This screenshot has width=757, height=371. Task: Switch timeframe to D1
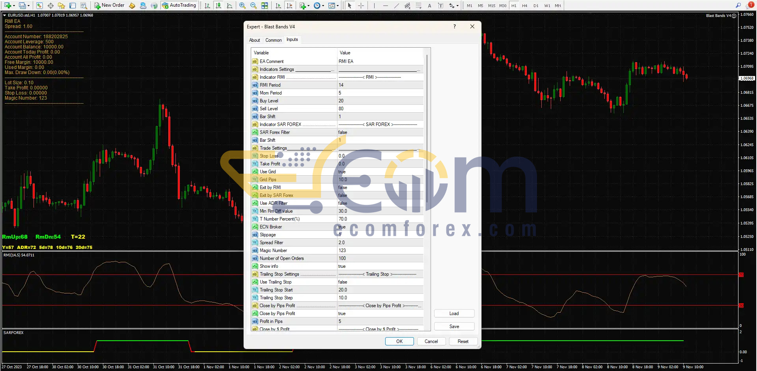[536, 6]
